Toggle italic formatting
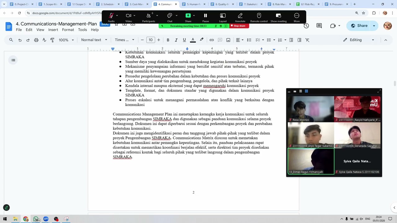397x223 pixels. tap(176, 40)
